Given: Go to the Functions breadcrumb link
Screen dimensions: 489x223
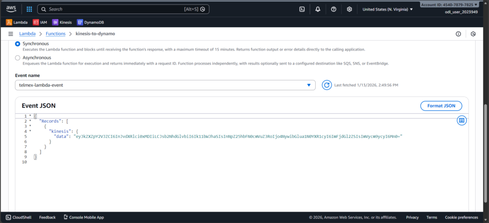Looking at the screenshot, I should (55, 34).
